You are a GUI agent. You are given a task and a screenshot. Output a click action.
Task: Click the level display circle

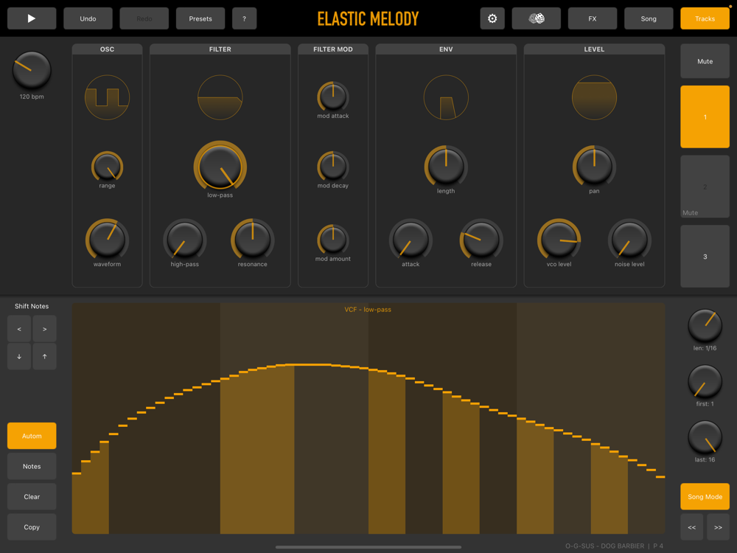pos(594,97)
